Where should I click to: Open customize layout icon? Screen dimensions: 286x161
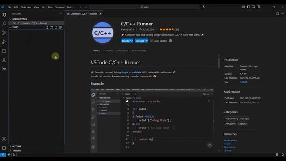pyautogui.click(x=244, y=7)
